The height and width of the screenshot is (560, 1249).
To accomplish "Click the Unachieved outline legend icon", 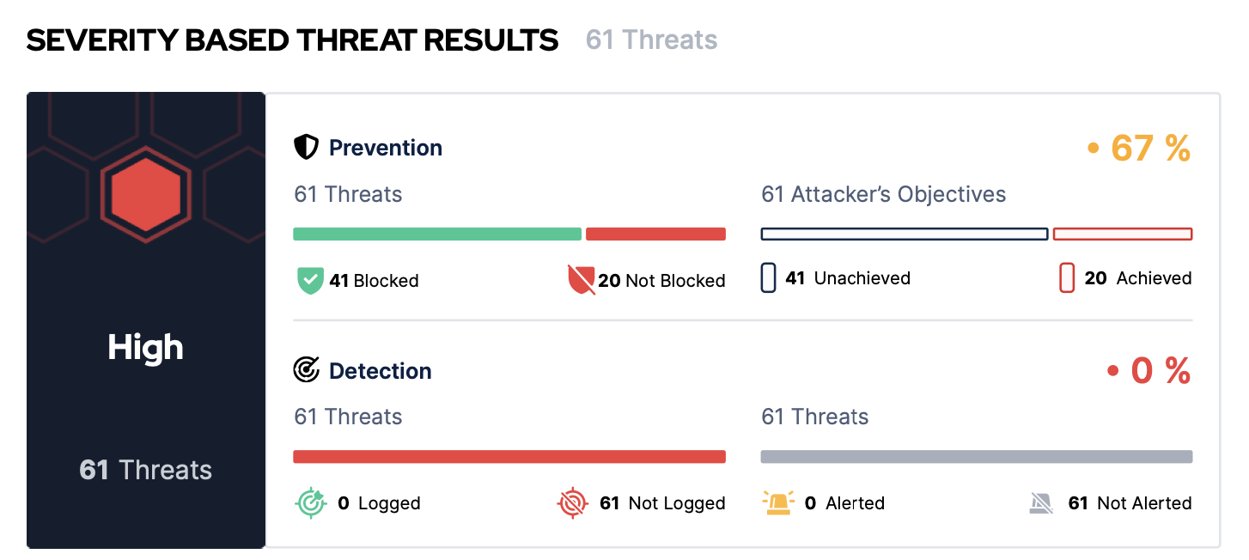I will [x=768, y=278].
